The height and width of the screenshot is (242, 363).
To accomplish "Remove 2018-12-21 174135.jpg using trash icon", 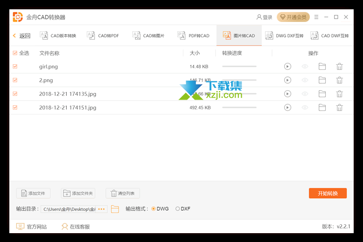I will click(x=339, y=94).
